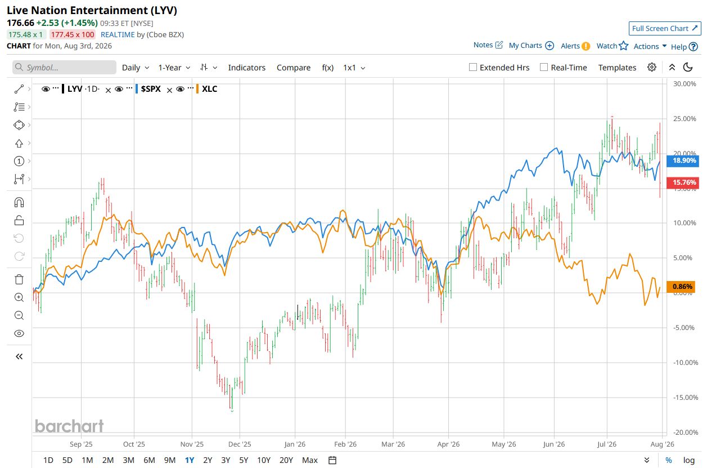
Task: Select the geometric shapes drawing tool
Action: [19, 125]
